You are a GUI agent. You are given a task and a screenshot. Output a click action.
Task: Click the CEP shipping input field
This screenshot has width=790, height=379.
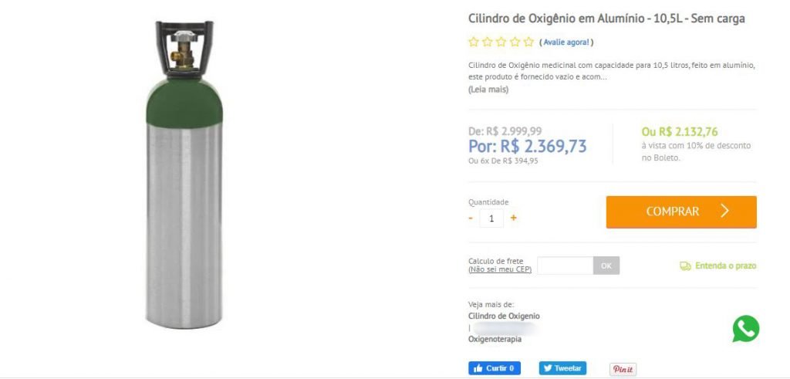coord(565,266)
